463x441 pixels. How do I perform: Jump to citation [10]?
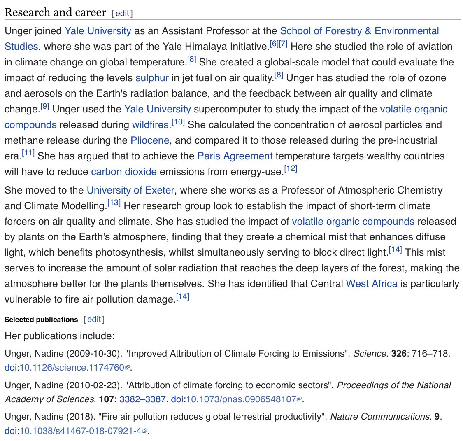(178, 122)
